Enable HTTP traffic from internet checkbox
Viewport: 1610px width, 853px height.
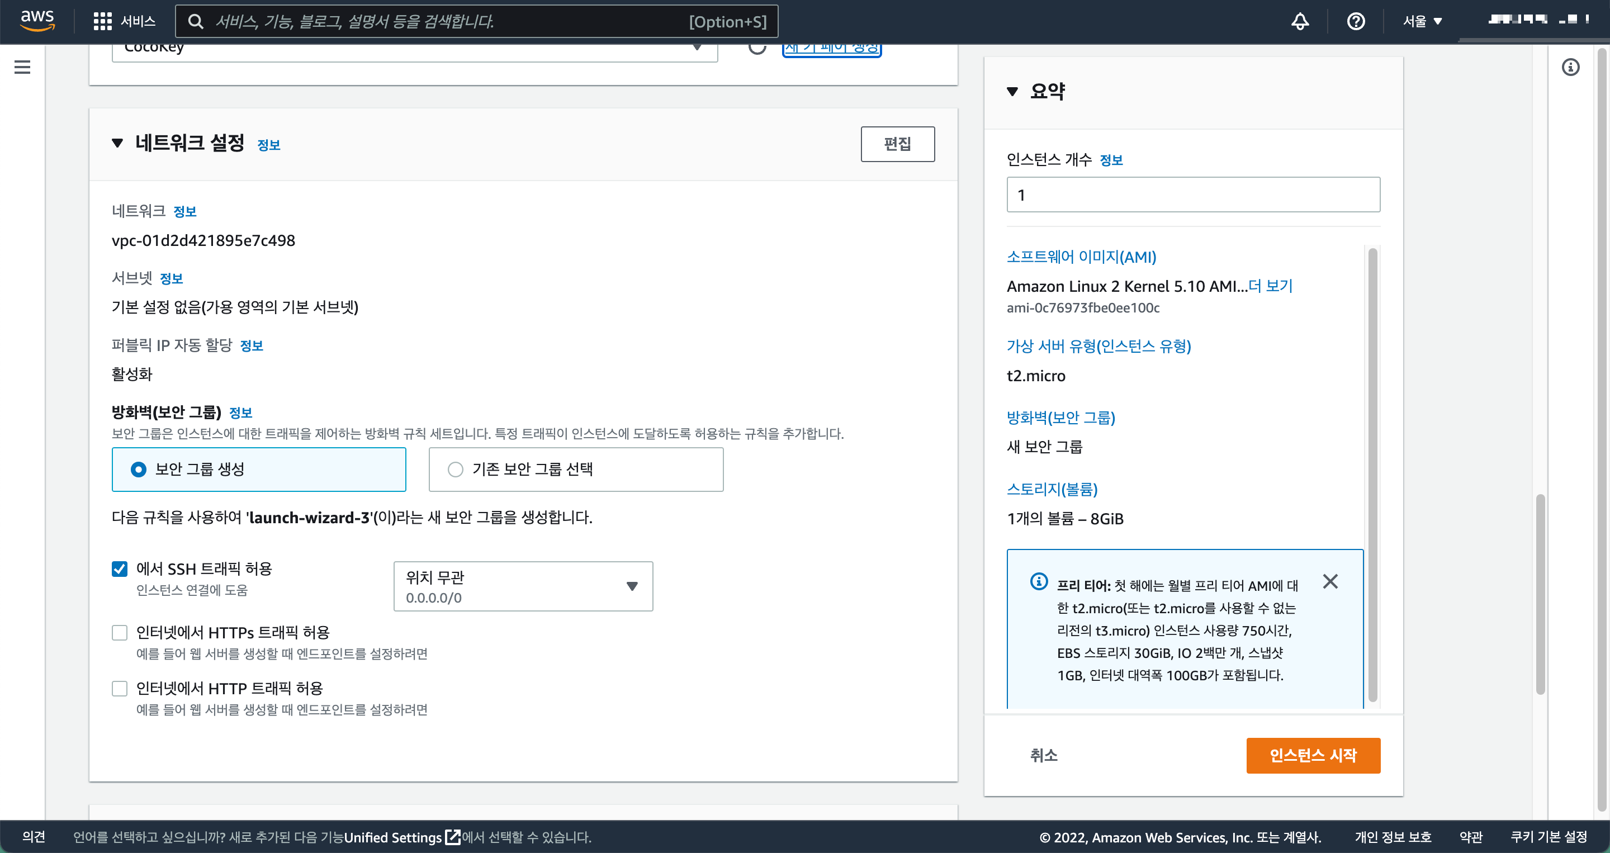click(120, 688)
